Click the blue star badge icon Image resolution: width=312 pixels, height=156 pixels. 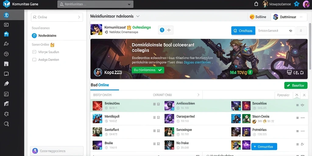pyautogui.click(x=296, y=4)
